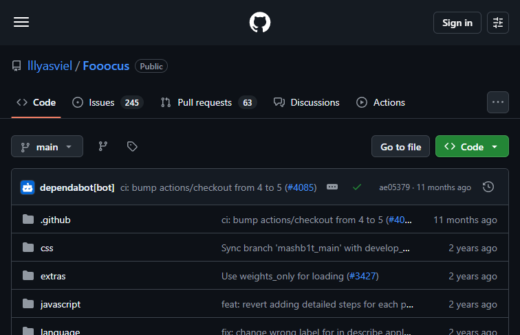
Task: Go to GitHub homepage via Octocat logo
Action: [x=260, y=22]
